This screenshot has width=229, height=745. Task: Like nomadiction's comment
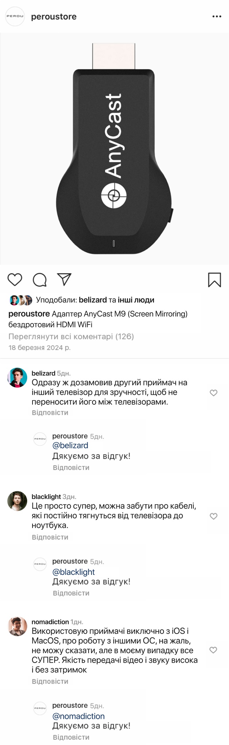pyautogui.click(x=213, y=650)
